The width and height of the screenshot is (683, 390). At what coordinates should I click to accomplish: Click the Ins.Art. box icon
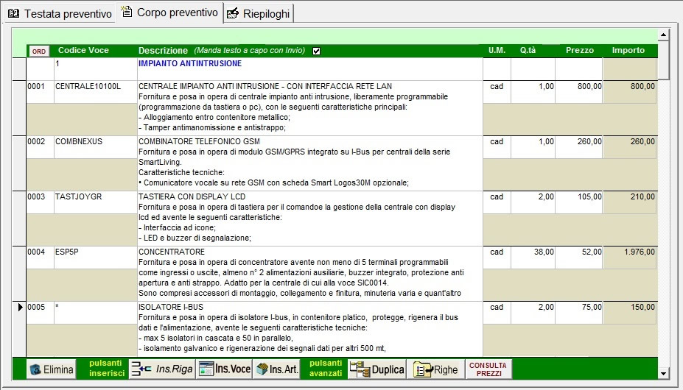(262, 369)
